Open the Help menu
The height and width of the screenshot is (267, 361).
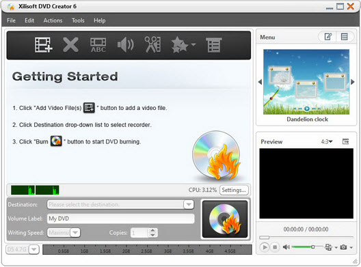pyautogui.click(x=99, y=20)
